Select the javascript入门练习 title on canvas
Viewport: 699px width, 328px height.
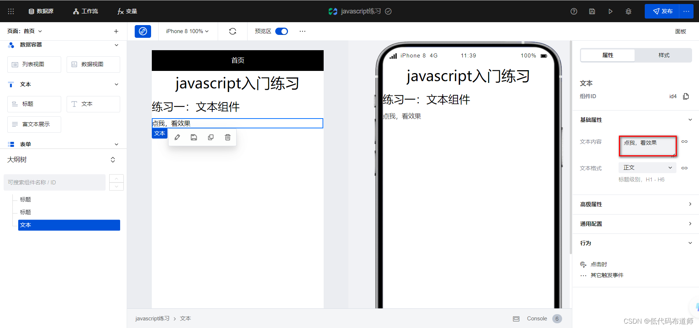237,83
